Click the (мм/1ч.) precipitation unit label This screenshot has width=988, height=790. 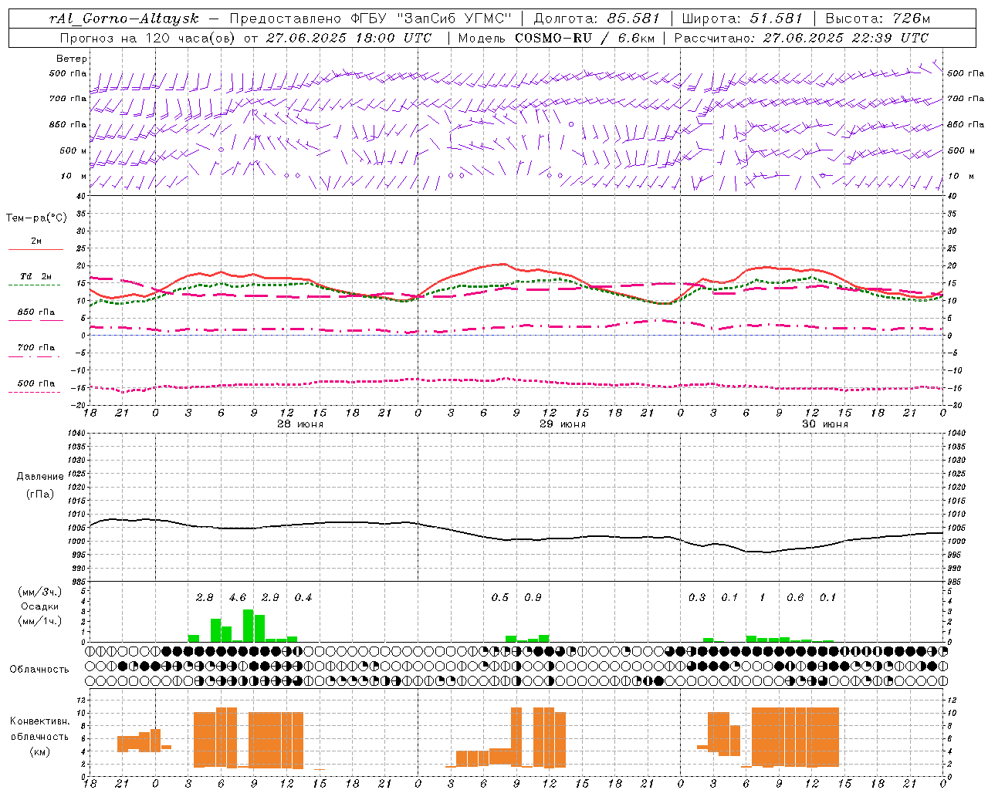40,620
